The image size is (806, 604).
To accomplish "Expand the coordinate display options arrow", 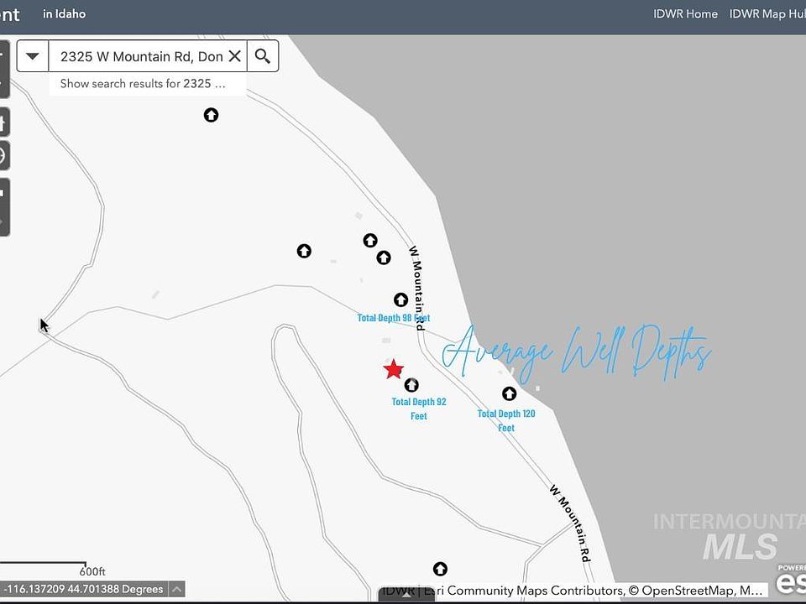I will point(177,590).
